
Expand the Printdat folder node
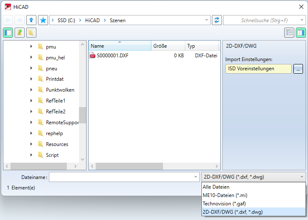tap(31, 79)
